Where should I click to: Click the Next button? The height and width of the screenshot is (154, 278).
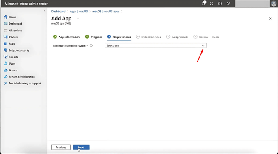coord(81,147)
